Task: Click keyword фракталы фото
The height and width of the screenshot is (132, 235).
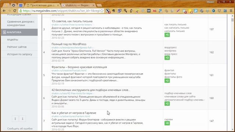Action: click(173, 77)
